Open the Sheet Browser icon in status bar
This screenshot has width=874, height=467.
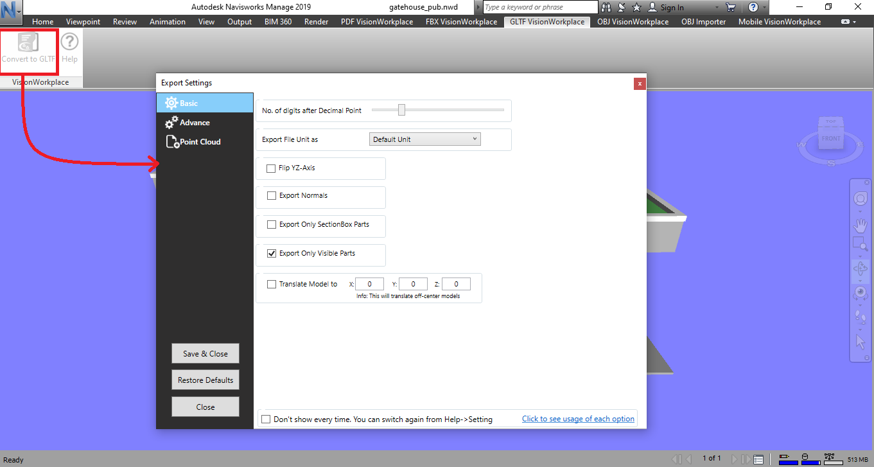(x=758, y=459)
